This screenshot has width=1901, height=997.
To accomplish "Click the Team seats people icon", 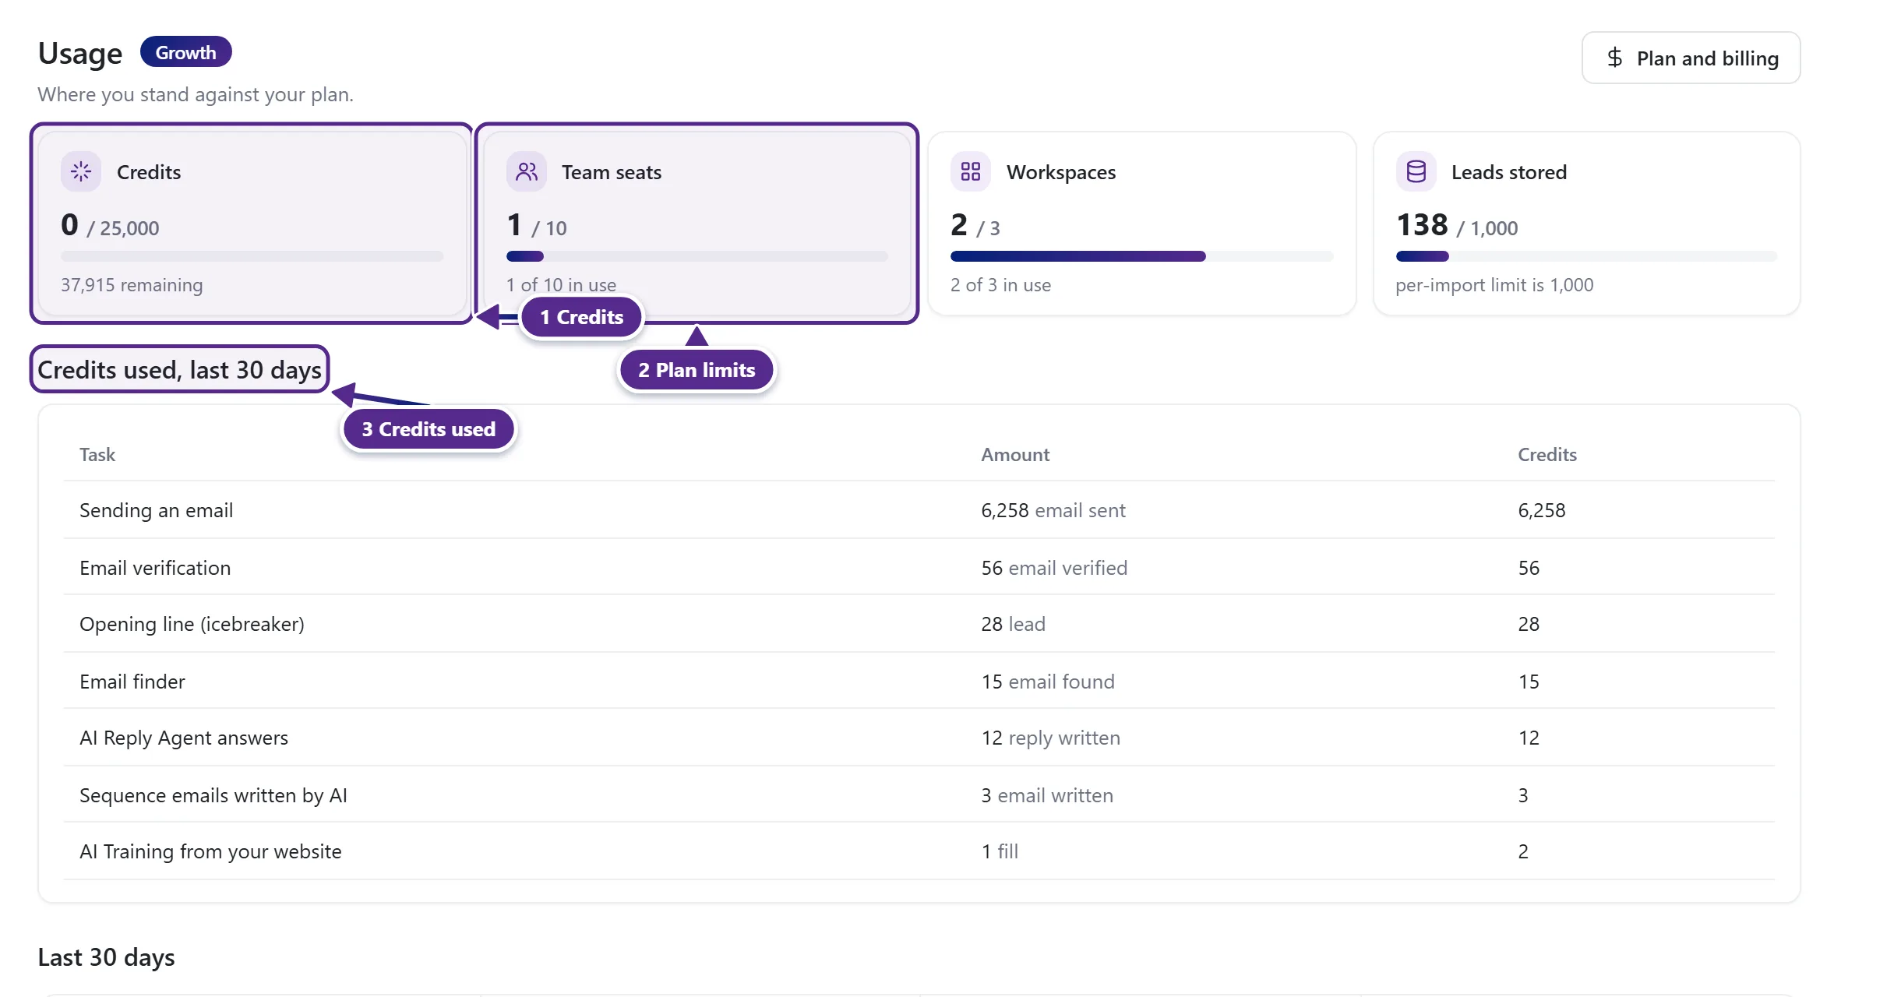I will point(527,171).
